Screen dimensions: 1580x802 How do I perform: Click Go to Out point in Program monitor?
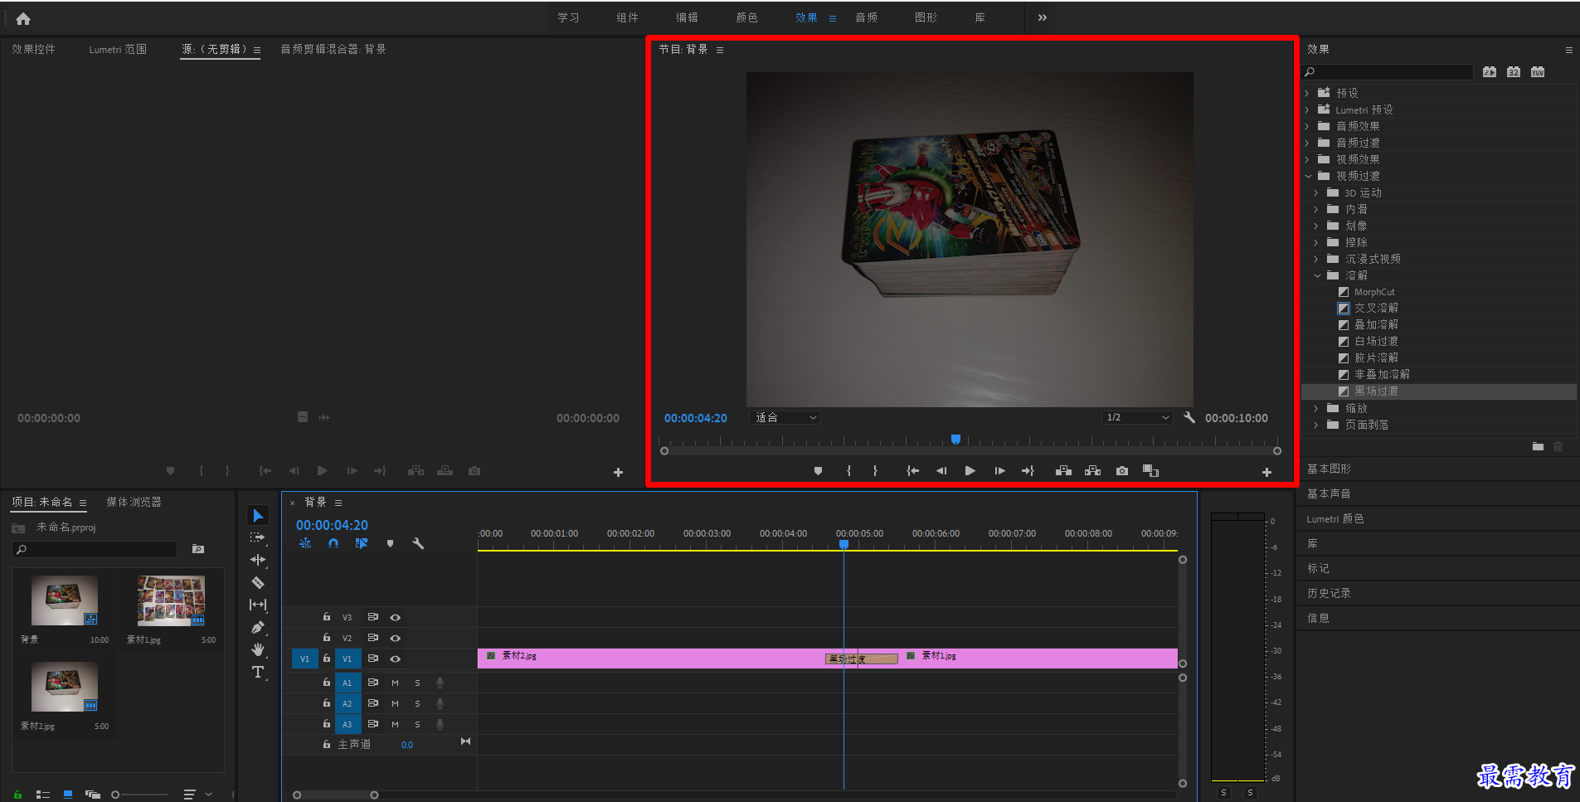click(1028, 471)
